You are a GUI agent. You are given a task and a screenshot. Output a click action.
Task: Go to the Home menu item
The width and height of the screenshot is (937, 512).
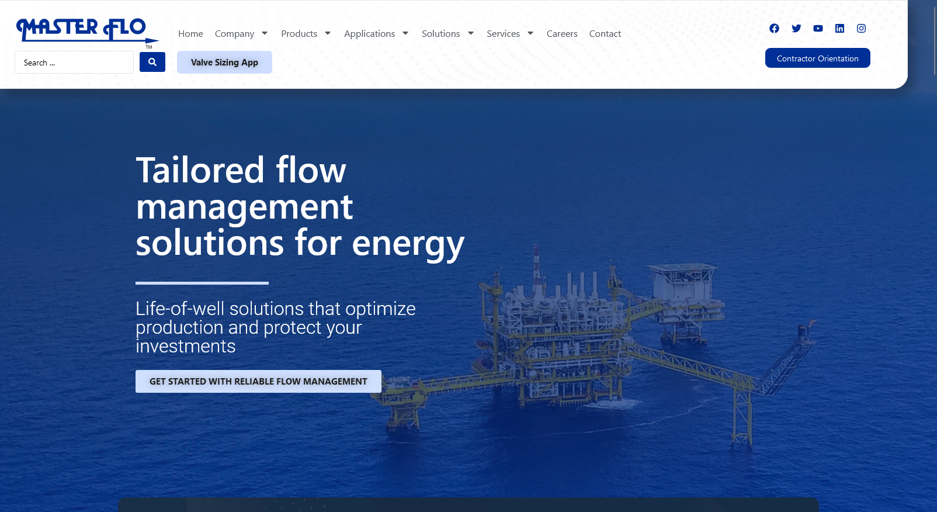[190, 34]
